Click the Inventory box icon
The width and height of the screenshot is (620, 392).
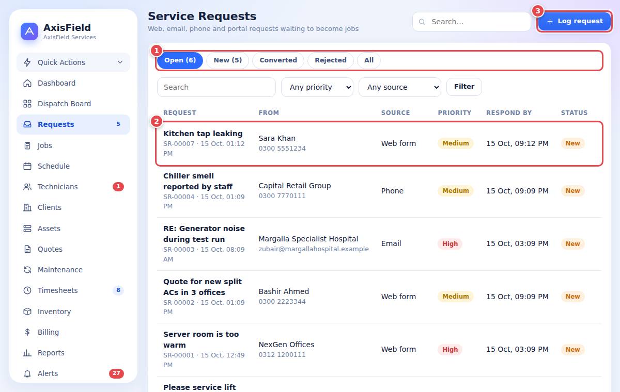coord(27,312)
